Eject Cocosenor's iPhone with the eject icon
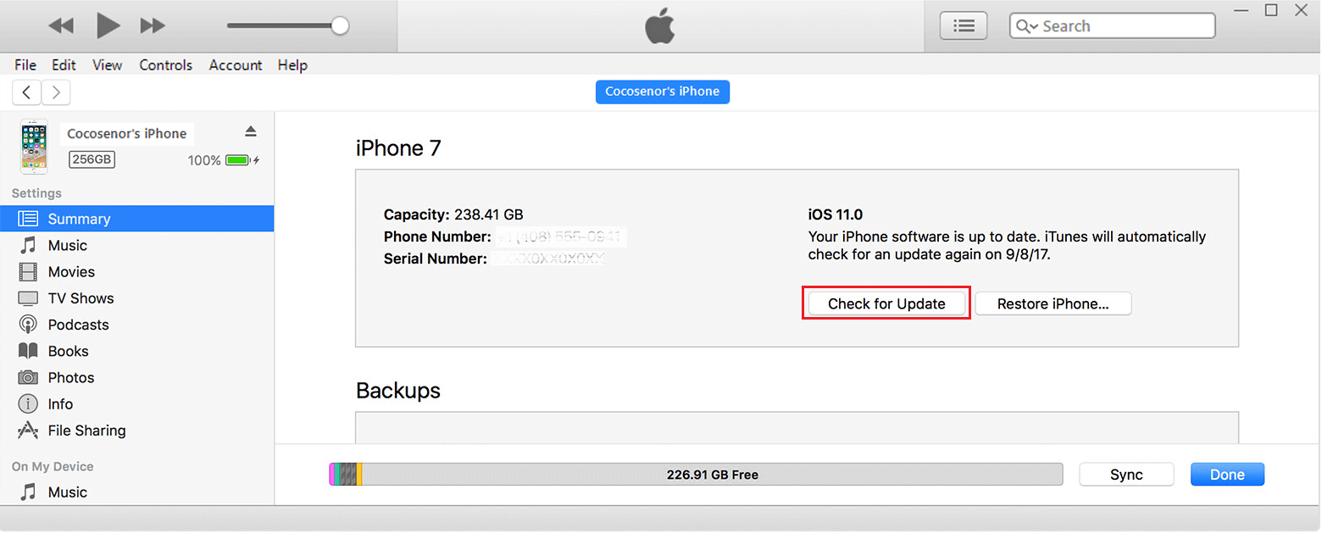The width and height of the screenshot is (1322, 534). point(250,131)
